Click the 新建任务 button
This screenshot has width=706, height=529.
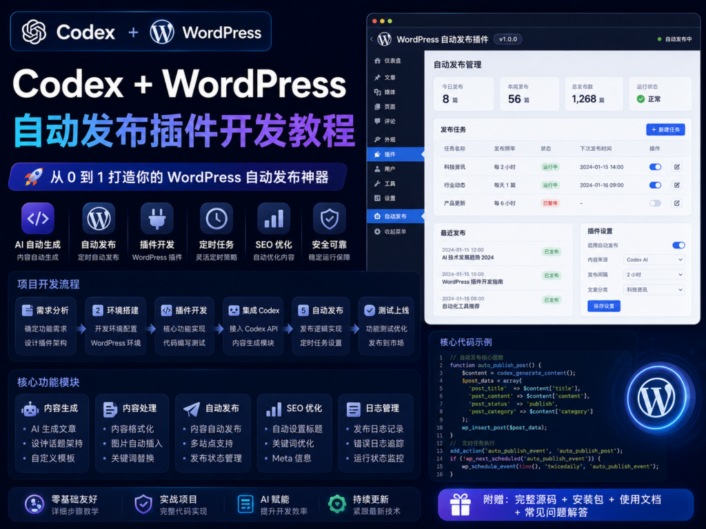tap(665, 129)
